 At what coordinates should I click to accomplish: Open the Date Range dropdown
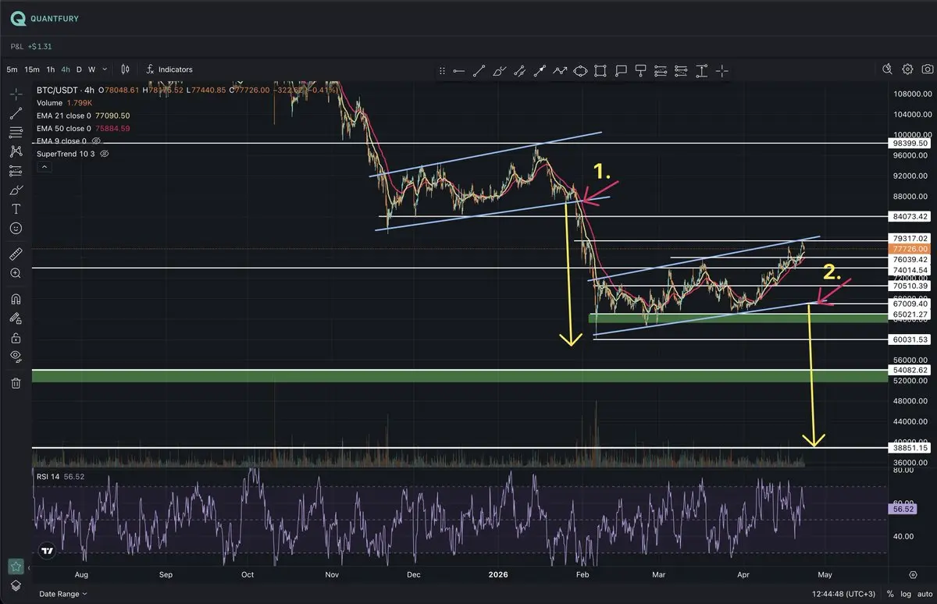(x=62, y=594)
